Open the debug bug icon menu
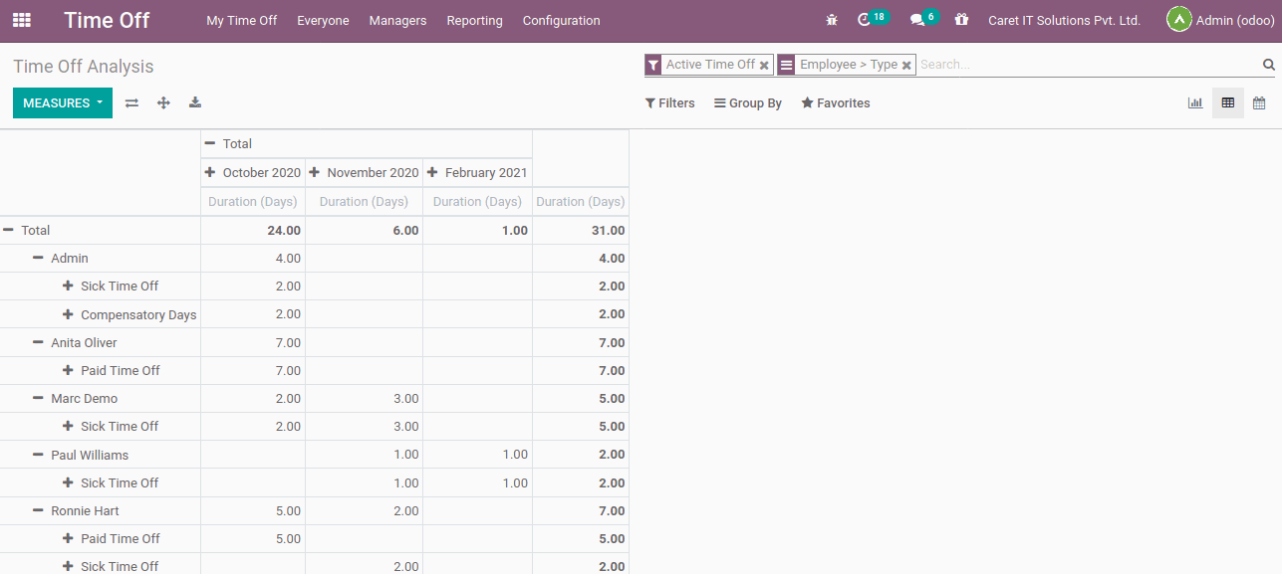Image resolution: width=1282 pixels, height=574 pixels. click(x=832, y=20)
